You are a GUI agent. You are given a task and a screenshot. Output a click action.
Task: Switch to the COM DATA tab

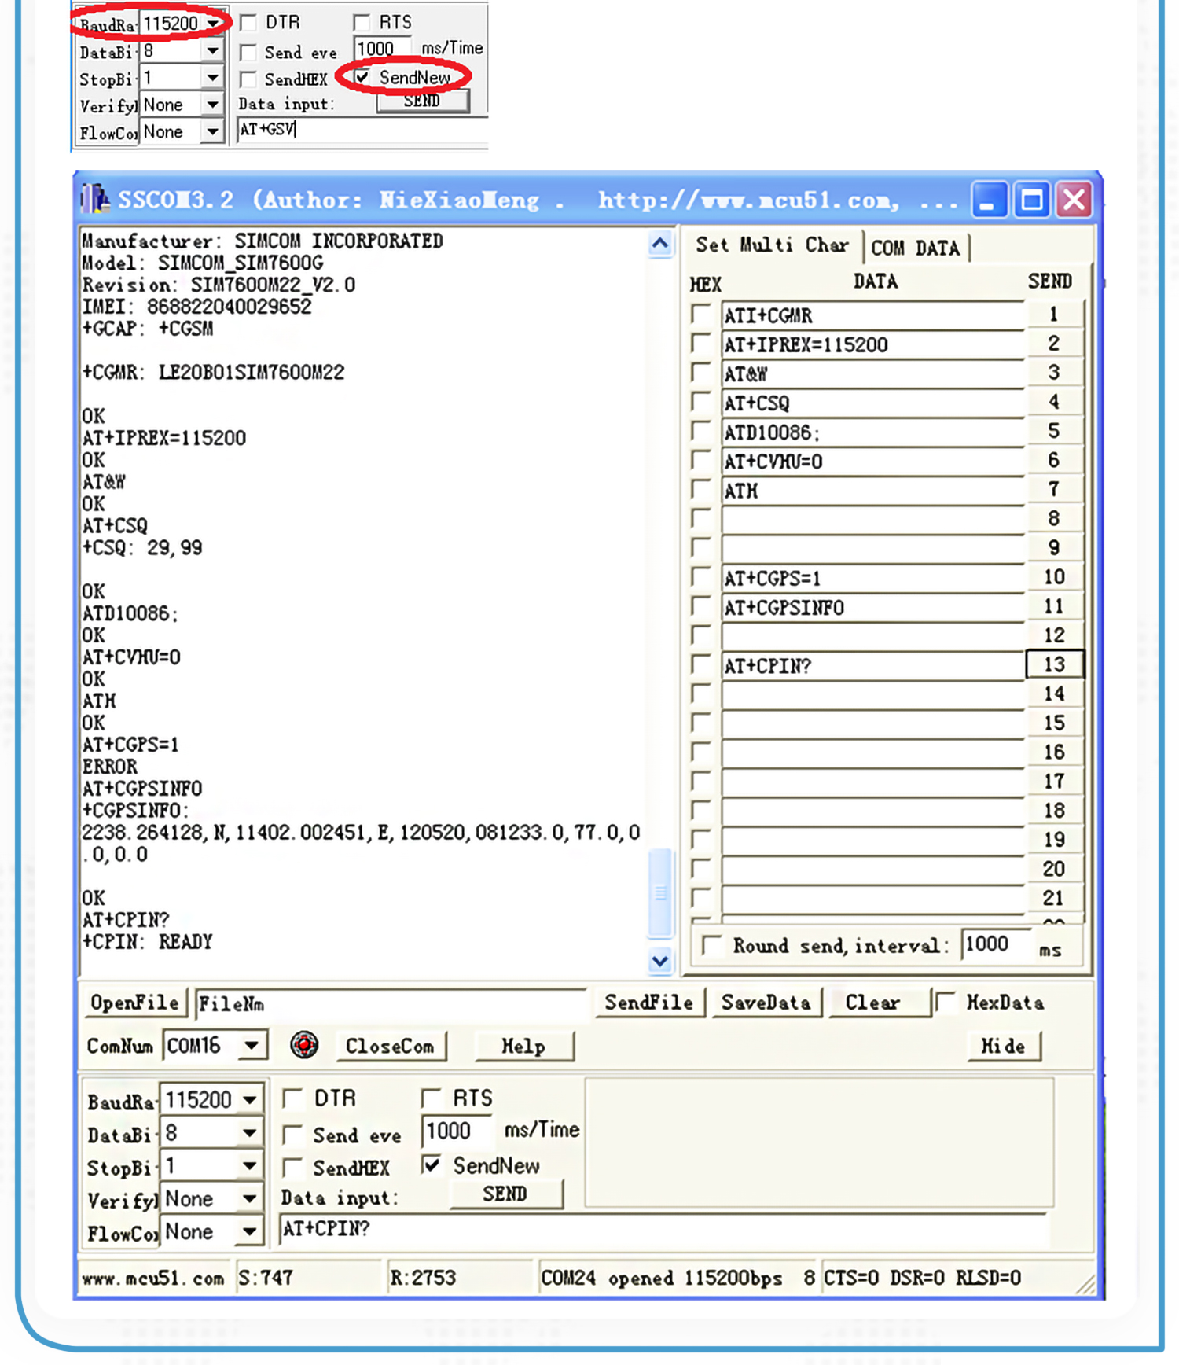coord(915,248)
